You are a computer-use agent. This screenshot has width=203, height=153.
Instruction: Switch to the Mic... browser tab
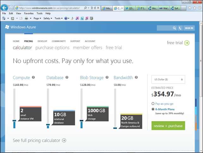tap(107, 8)
